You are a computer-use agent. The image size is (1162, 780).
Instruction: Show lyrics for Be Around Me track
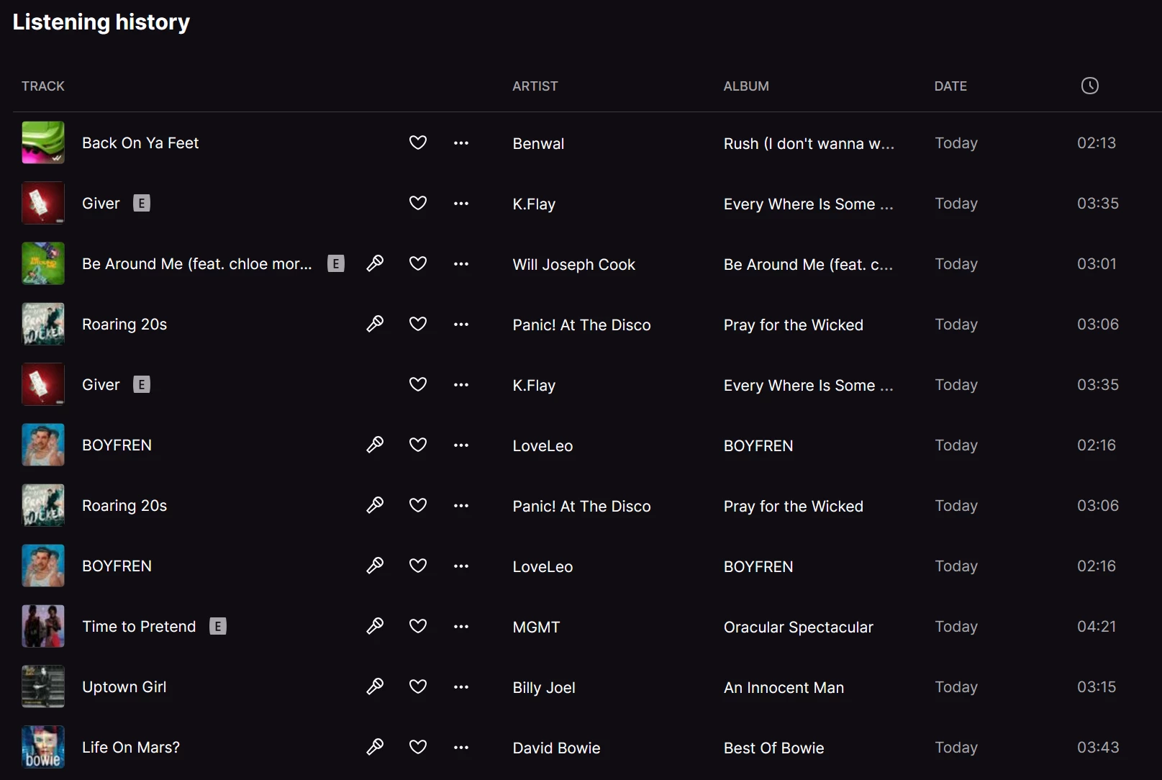tap(375, 263)
